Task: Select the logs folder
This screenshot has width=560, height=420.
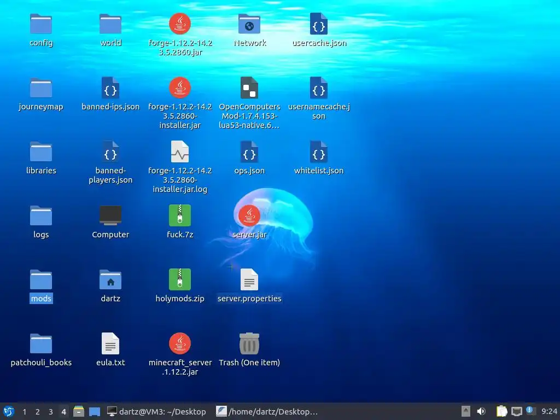Action: pos(41,215)
